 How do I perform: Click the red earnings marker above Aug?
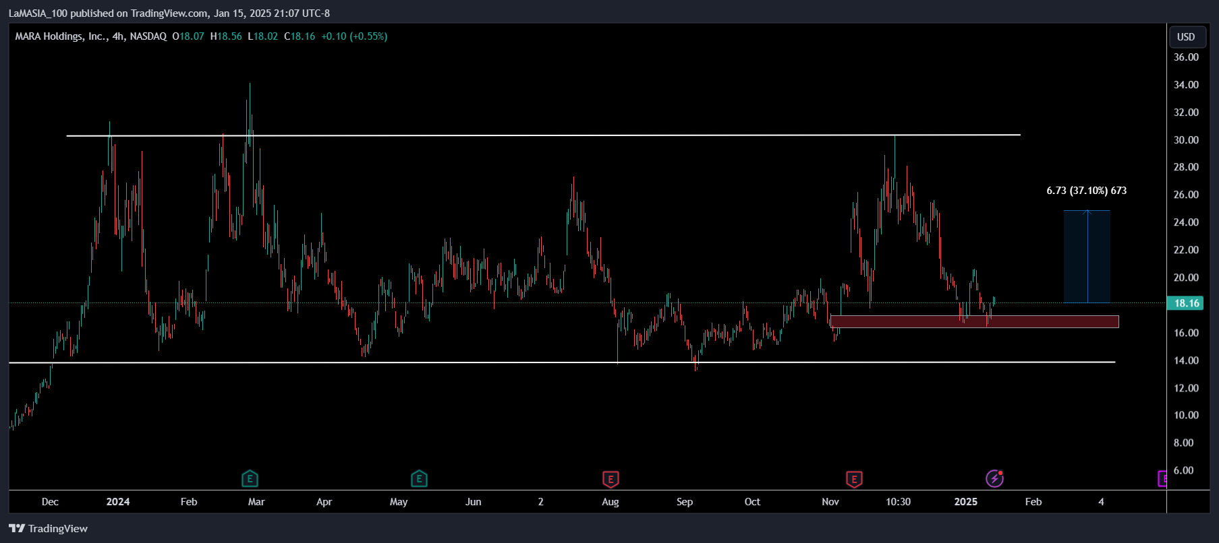611,479
